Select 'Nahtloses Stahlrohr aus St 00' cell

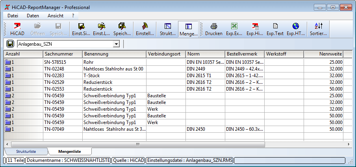click(114, 69)
